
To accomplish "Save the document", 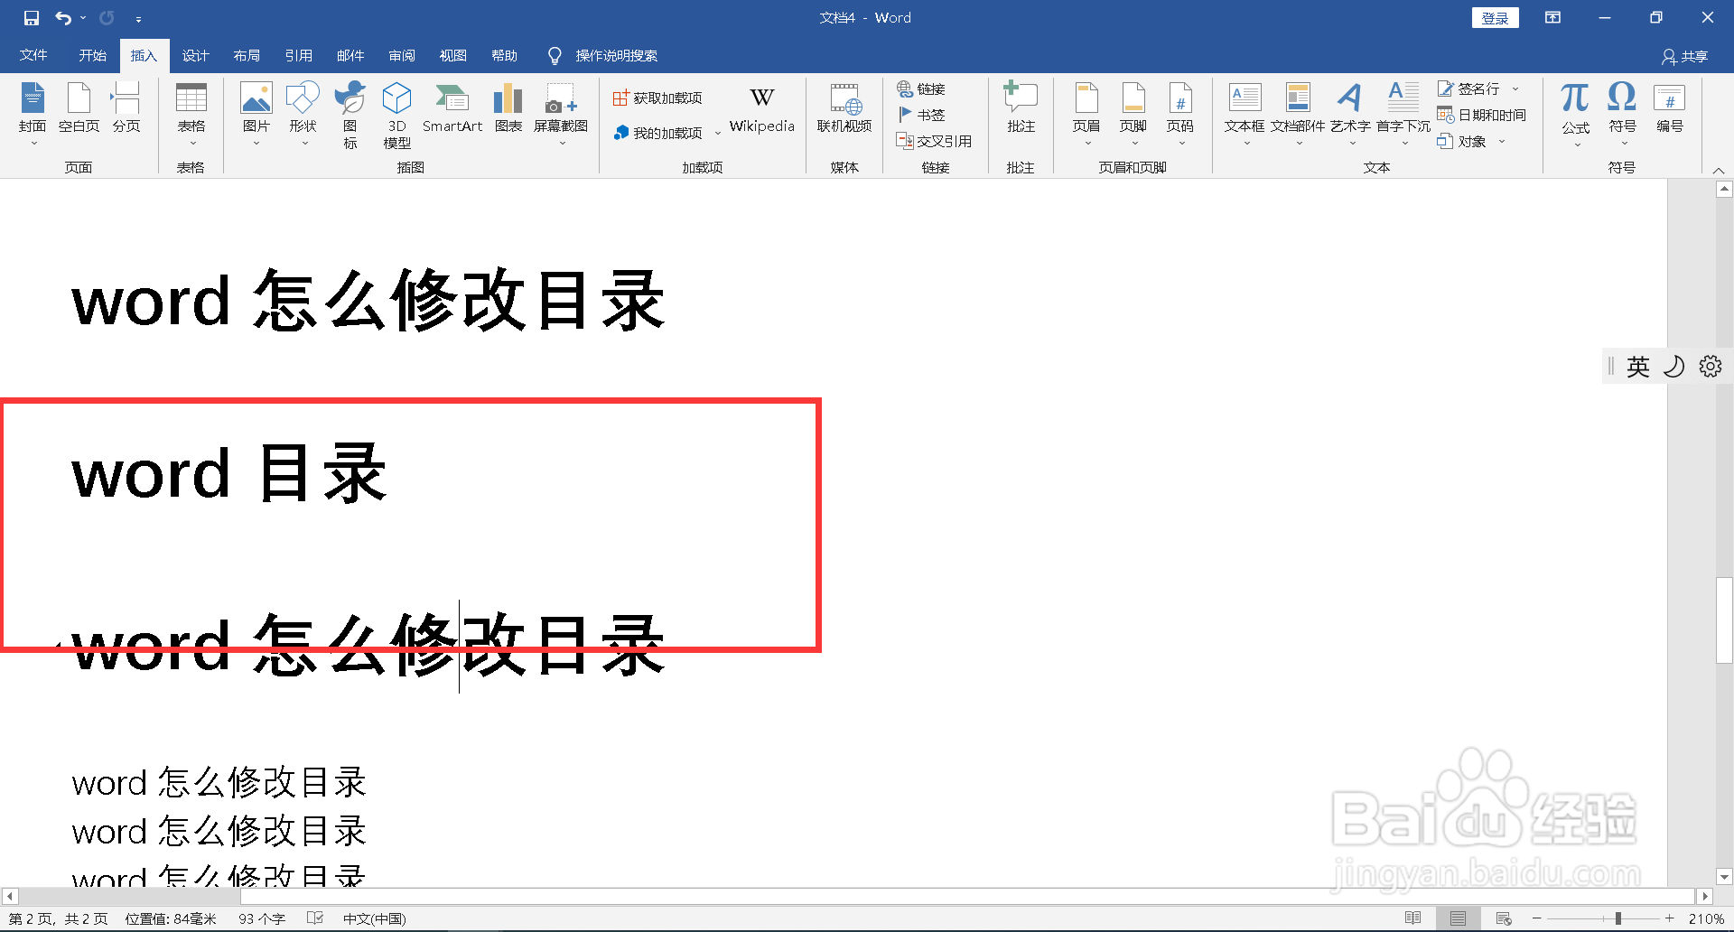I will (32, 17).
